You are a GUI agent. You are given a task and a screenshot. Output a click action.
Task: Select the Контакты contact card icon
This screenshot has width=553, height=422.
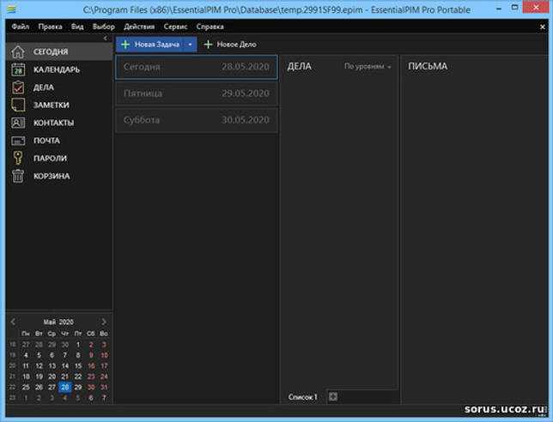[18, 123]
